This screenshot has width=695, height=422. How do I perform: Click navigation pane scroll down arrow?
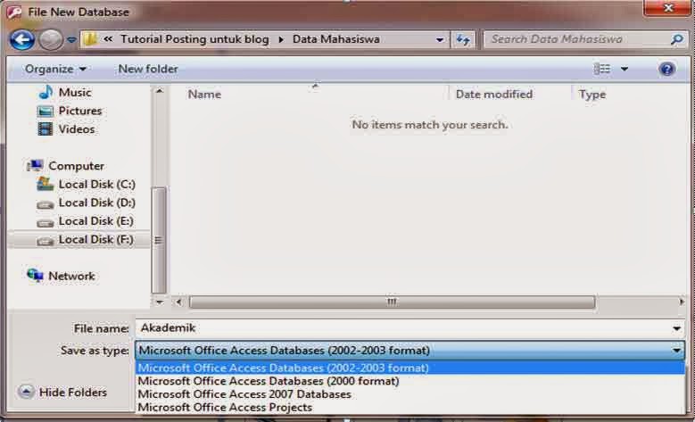coord(159,302)
